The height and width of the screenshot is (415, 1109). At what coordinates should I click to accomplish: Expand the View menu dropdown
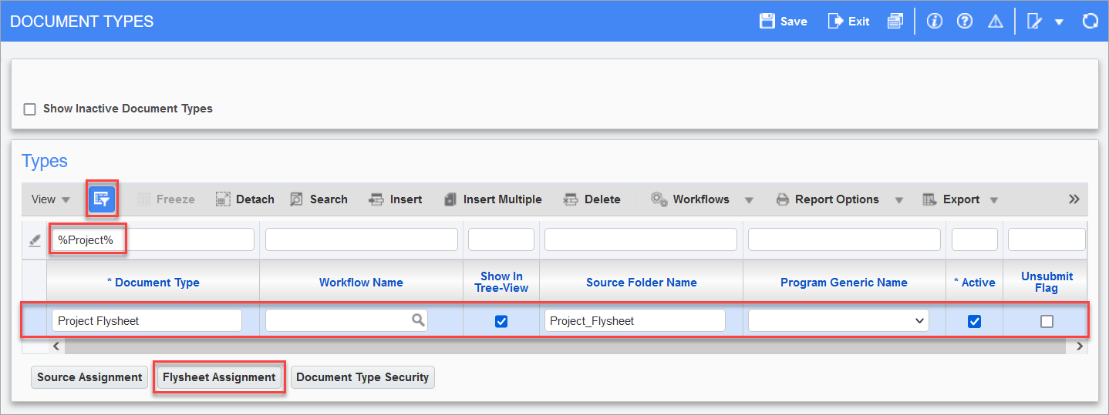click(x=51, y=199)
